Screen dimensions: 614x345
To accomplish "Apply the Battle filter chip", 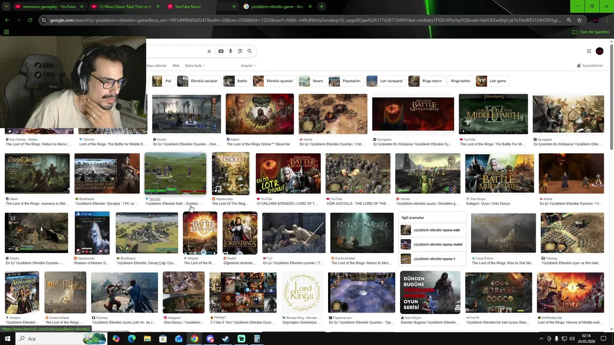I will tap(236, 81).
